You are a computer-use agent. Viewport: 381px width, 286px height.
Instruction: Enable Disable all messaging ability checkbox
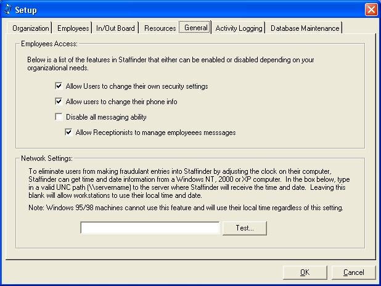(59, 117)
